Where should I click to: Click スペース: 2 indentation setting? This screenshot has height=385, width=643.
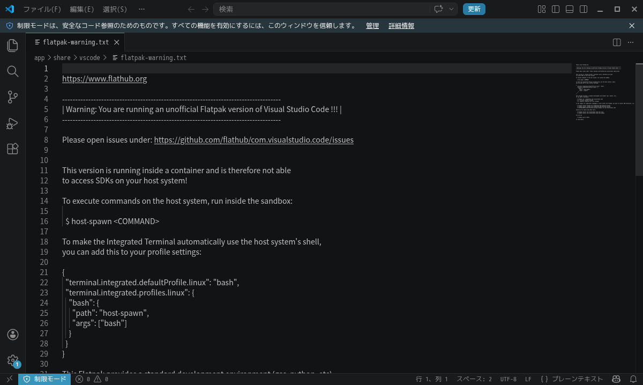(x=474, y=379)
